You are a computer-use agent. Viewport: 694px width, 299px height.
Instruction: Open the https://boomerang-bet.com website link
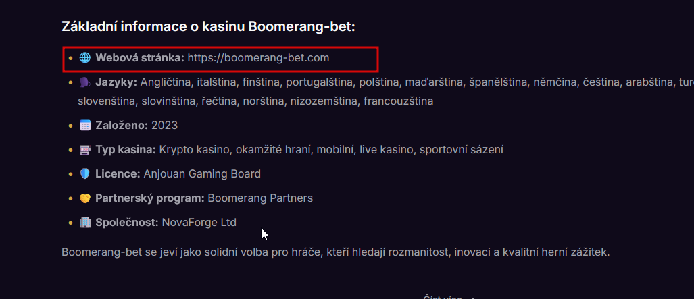258,58
